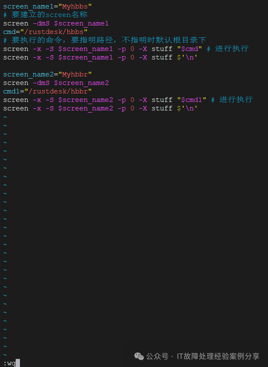This screenshot has width=268, height=367.
Task: Click the second 进行执行 comment
Action: 232,100
